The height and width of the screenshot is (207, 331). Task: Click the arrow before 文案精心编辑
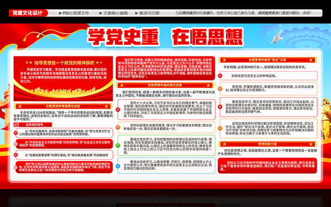click(x=101, y=13)
